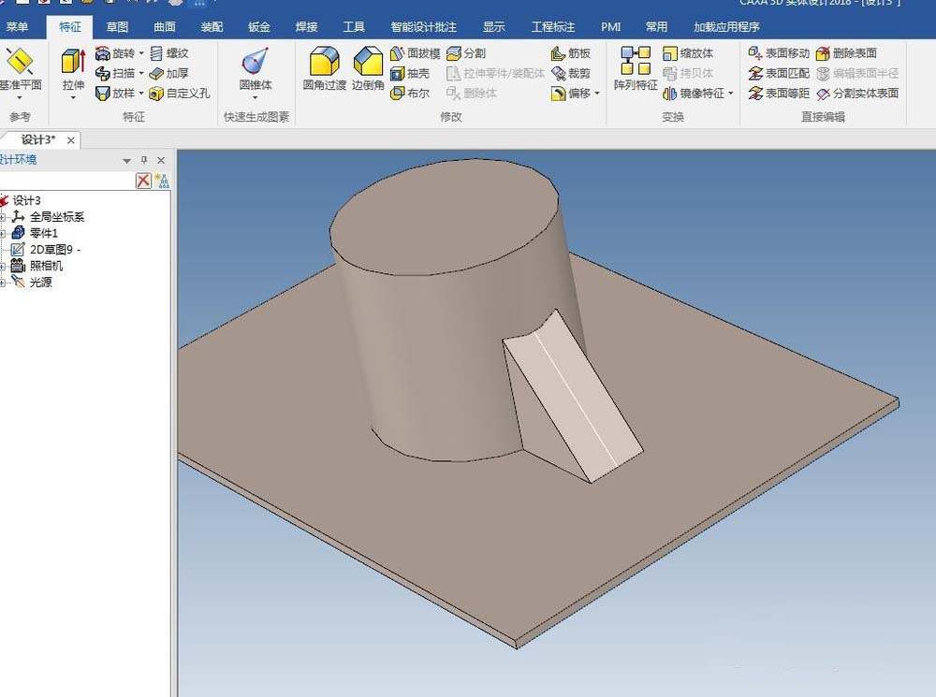
Task: Apply 边倒角 chamfer tool
Action: click(368, 68)
